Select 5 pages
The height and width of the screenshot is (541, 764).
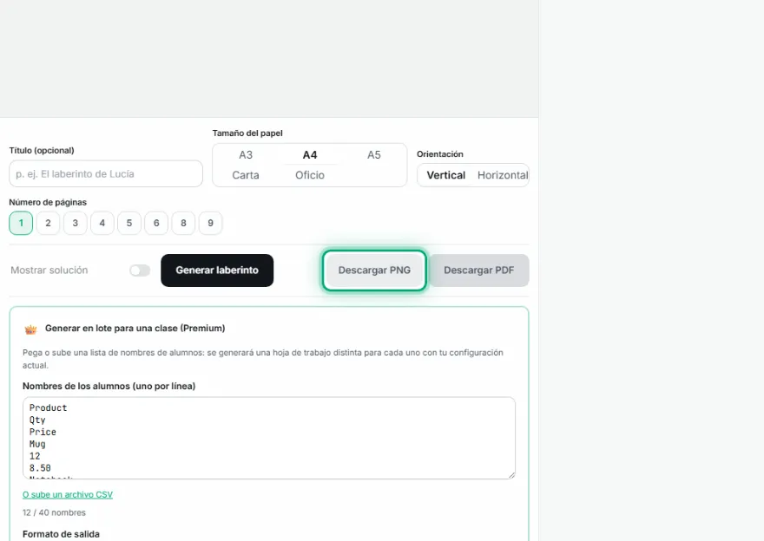pos(129,224)
